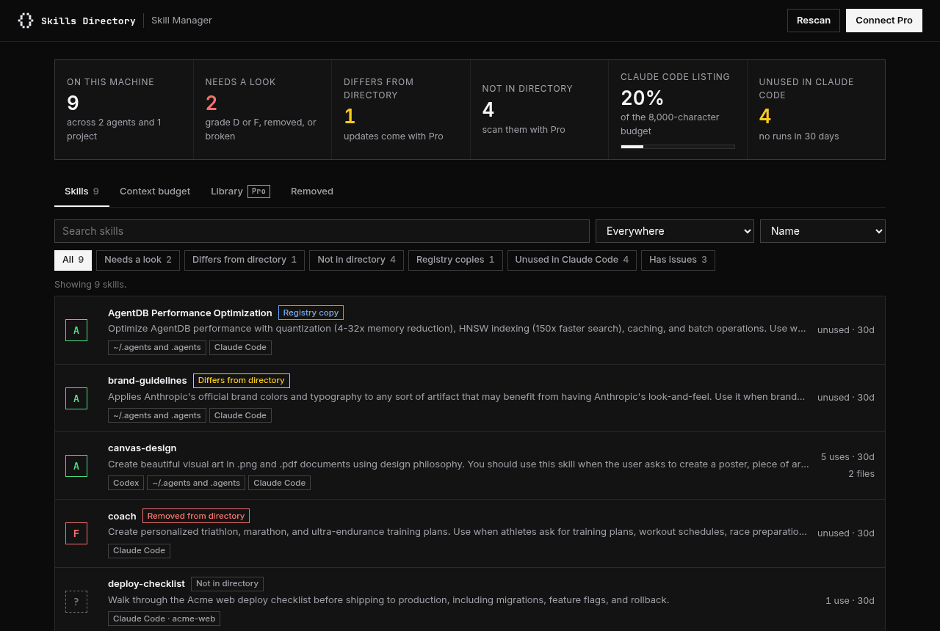
Task: Click grade F badge for coach
Action: [76, 533]
